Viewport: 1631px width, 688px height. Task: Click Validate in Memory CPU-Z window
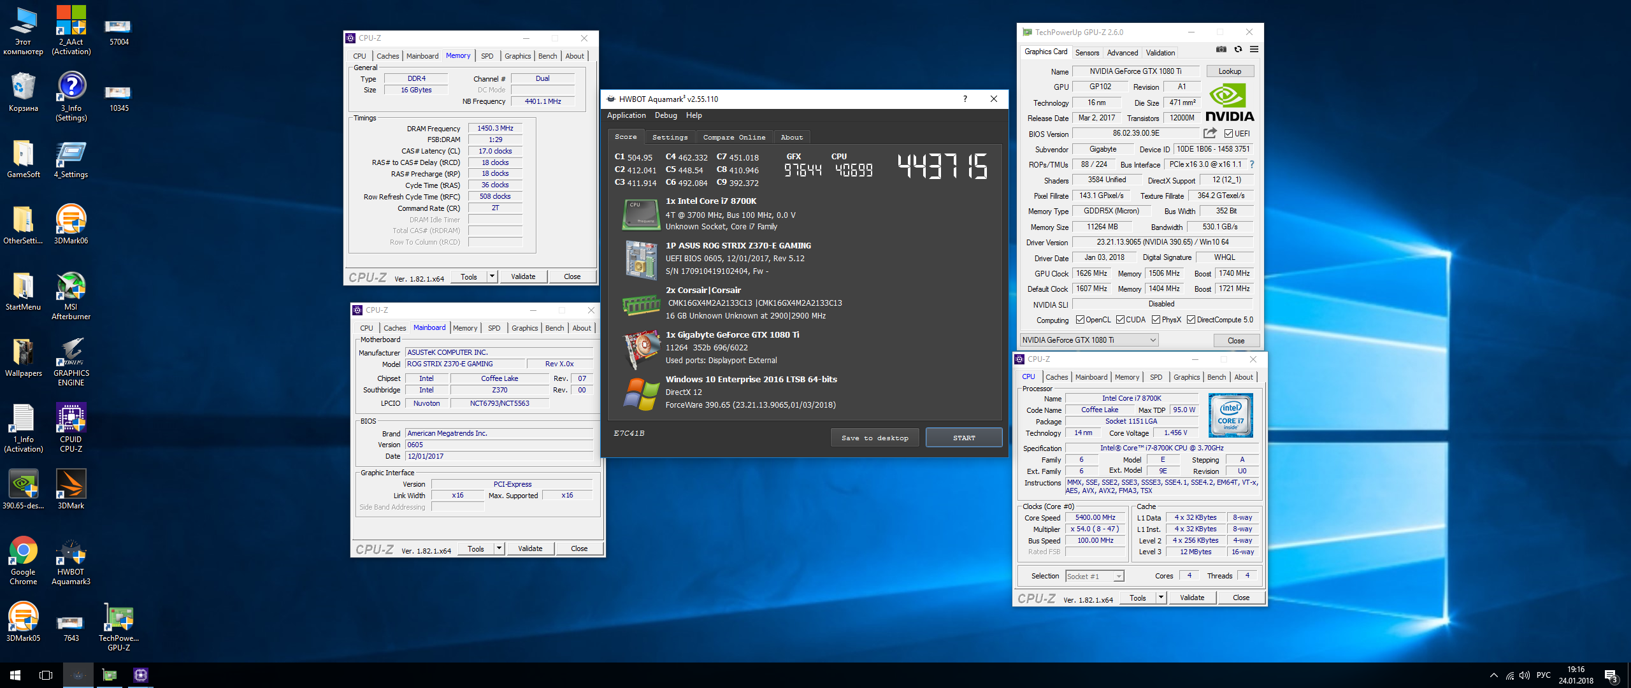coord(523,276)
